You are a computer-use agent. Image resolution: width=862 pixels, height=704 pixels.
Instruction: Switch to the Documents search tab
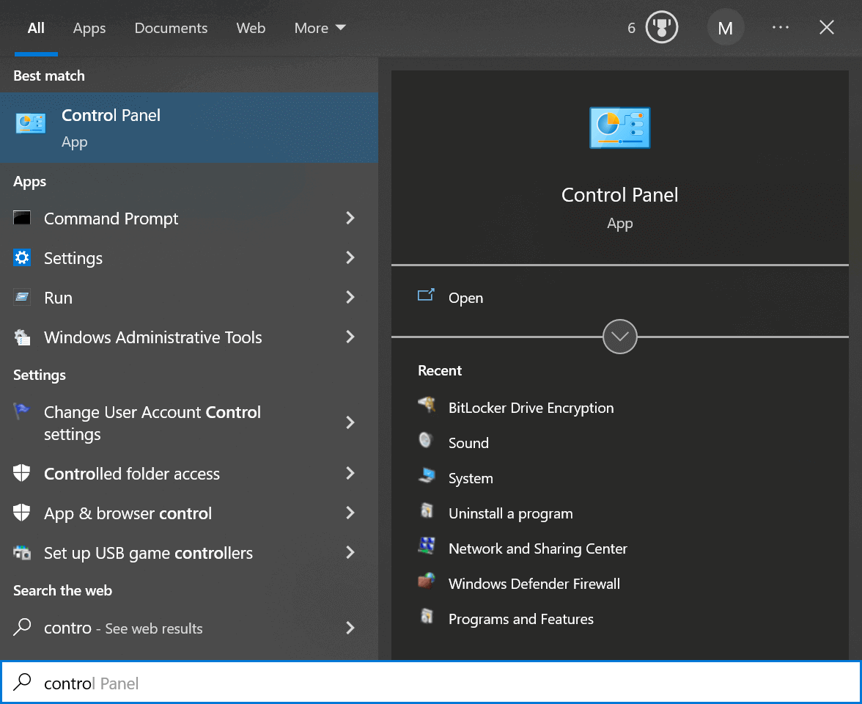tap(171, 28)
